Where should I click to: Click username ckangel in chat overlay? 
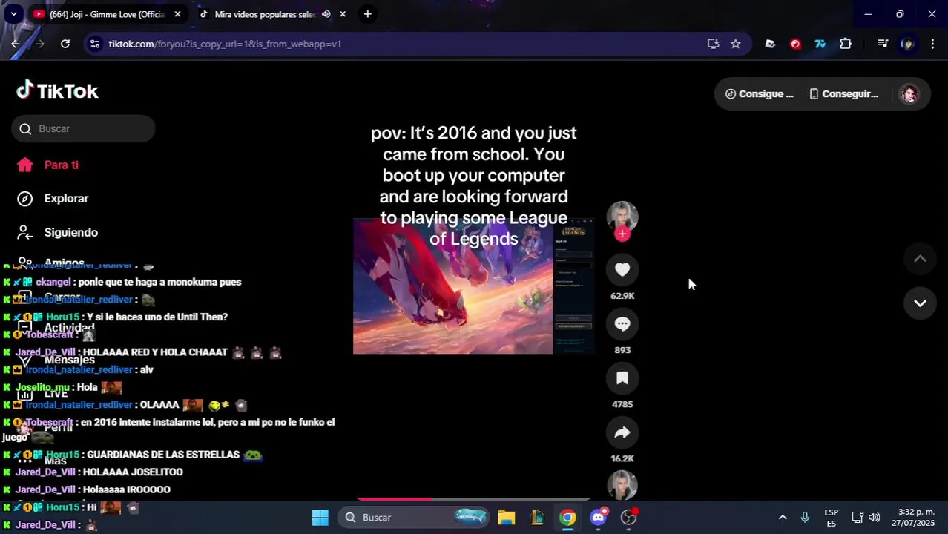[53, 282]
